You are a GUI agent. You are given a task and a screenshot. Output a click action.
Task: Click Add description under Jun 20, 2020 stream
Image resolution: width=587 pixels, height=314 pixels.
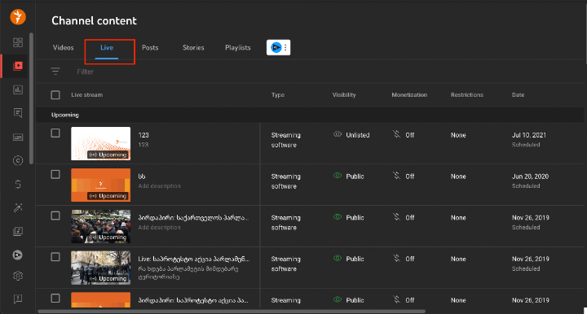pyautogui.click(x=159, y=186)
